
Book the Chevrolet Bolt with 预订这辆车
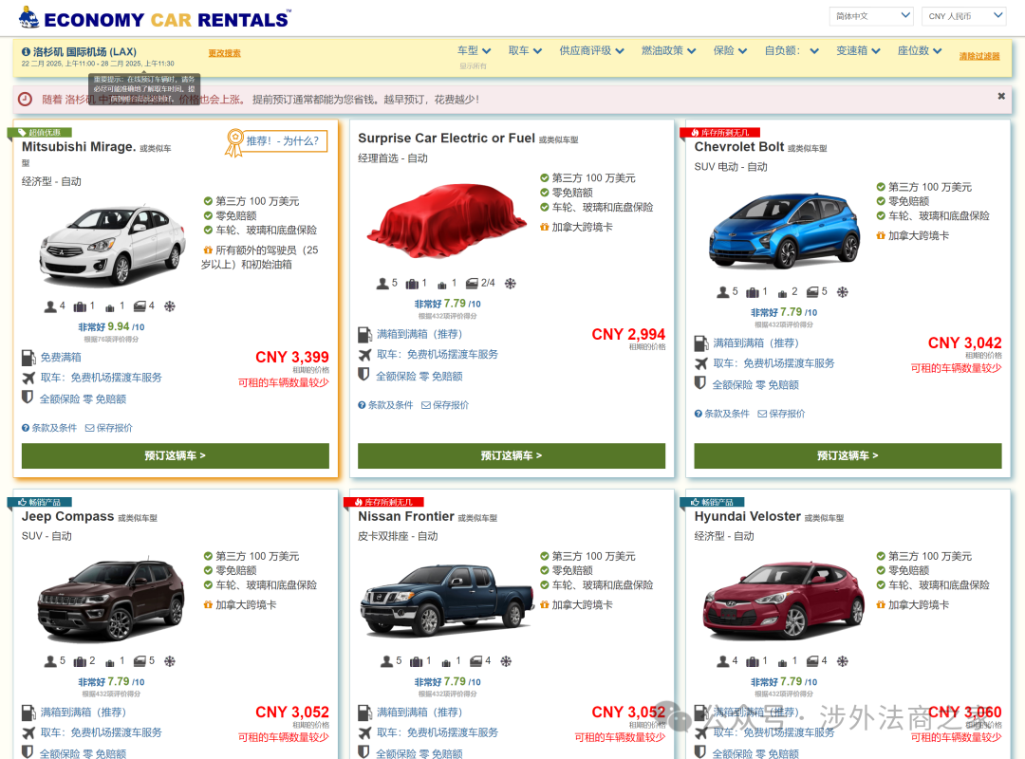[x=848, y=455]
